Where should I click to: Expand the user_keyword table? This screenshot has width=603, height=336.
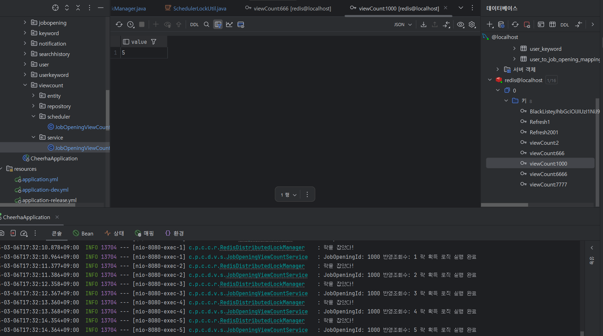514,48
